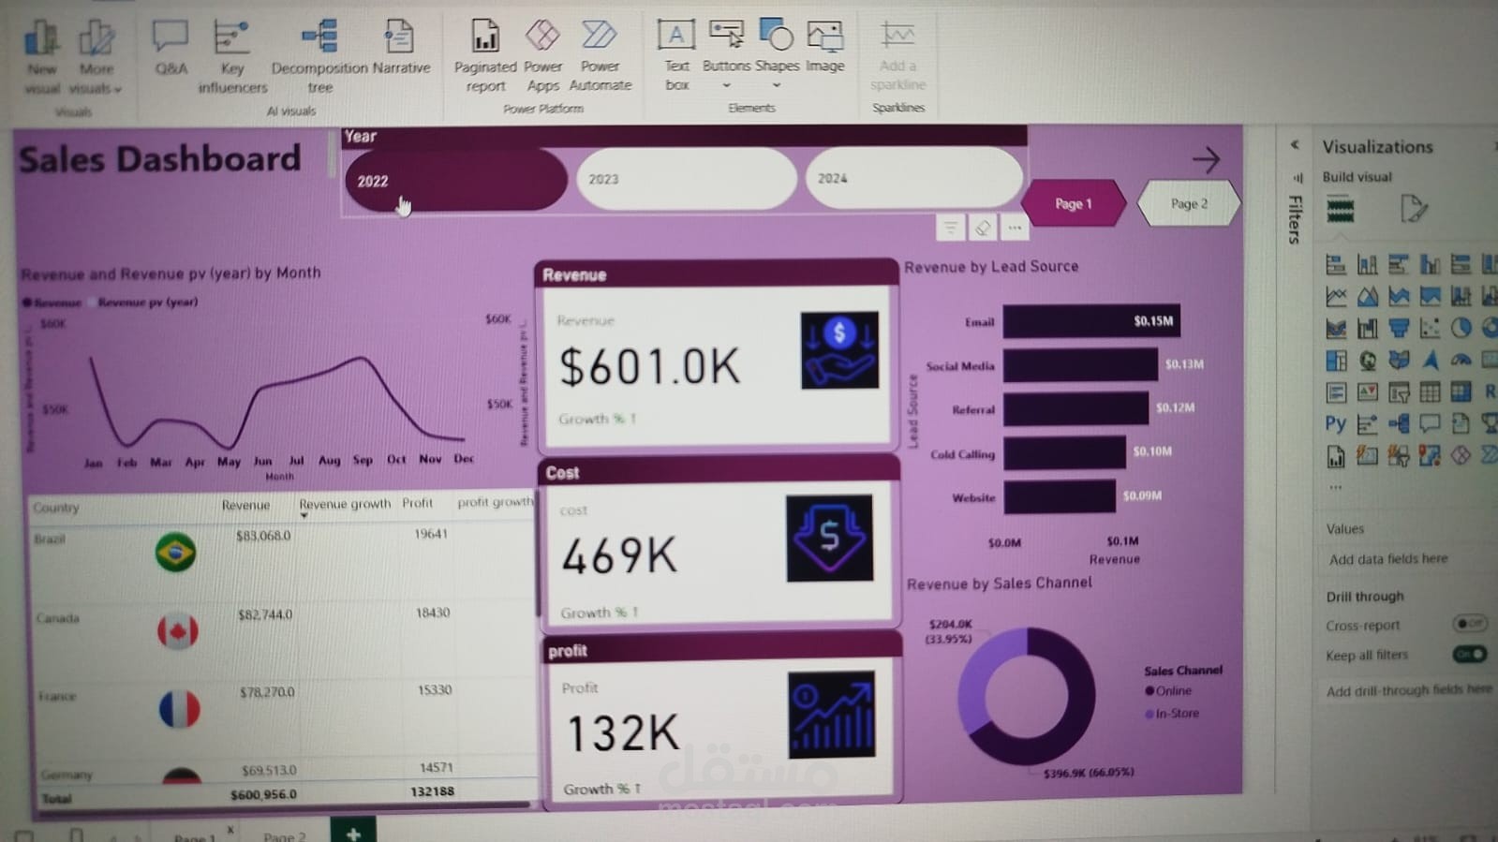The height and width of the screenshot is (842, 1498).
Task: Click the Revenue growth column sort arrow
Action: coord(304,516)
